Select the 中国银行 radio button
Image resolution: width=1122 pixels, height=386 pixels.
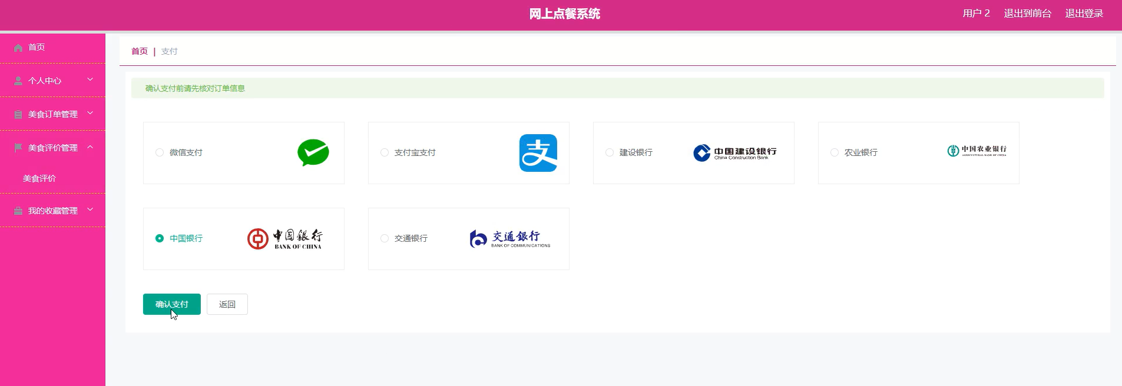(160, 238)
